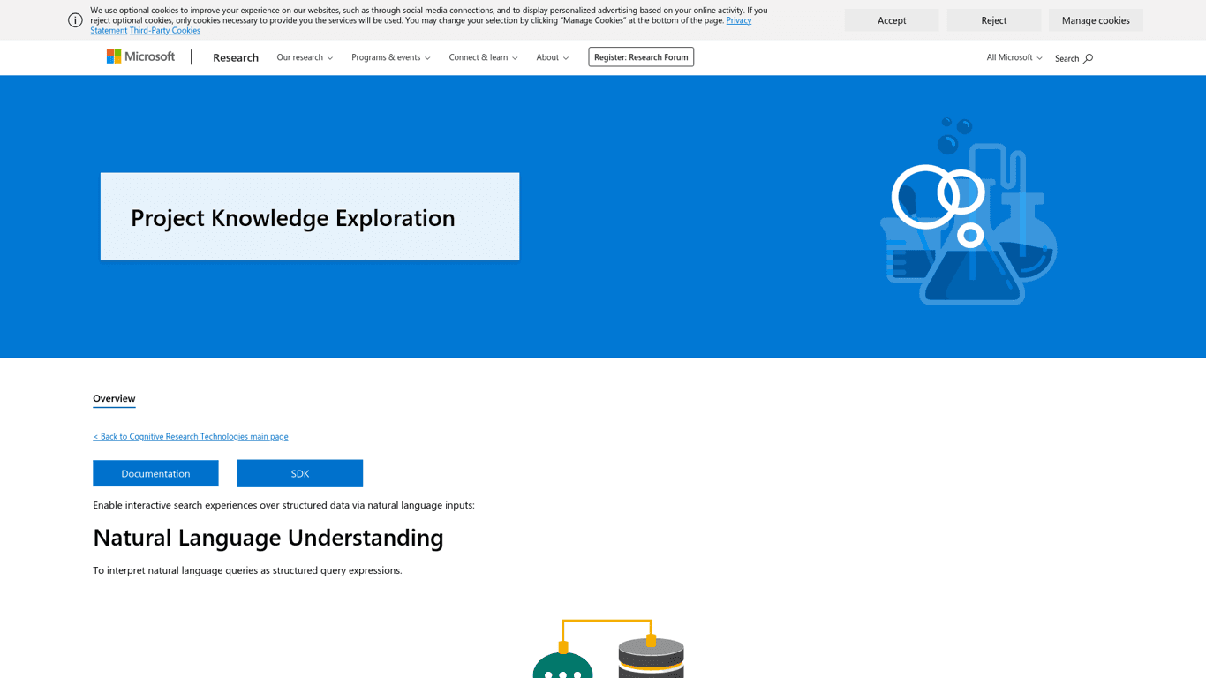Click the Search magnifier glyph
This screenshot has height=678, width=1206.
click(x=1089, y=58)
